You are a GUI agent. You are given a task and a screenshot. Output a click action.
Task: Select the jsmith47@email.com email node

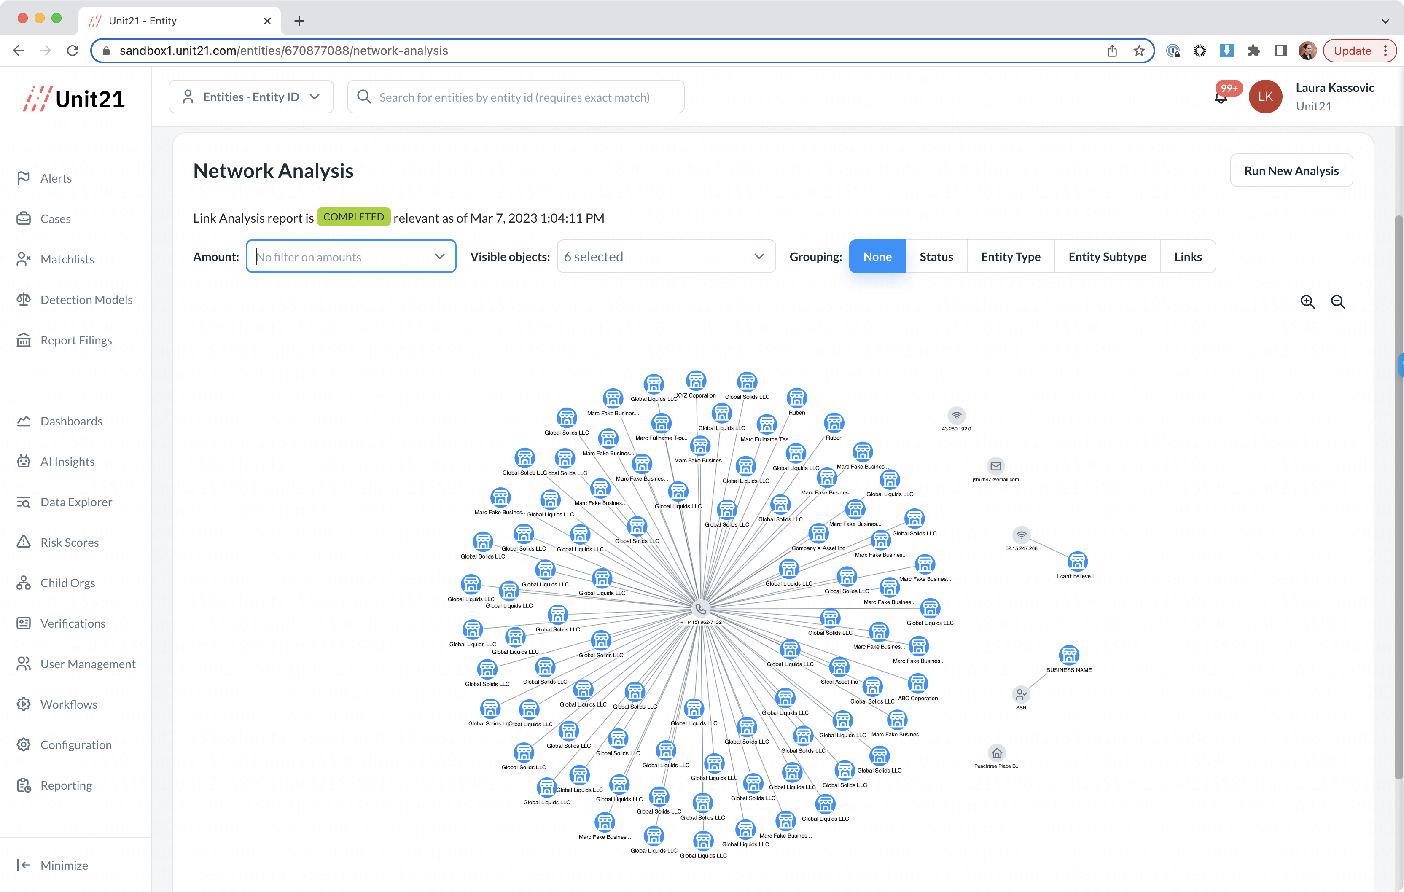coord(995,466)
